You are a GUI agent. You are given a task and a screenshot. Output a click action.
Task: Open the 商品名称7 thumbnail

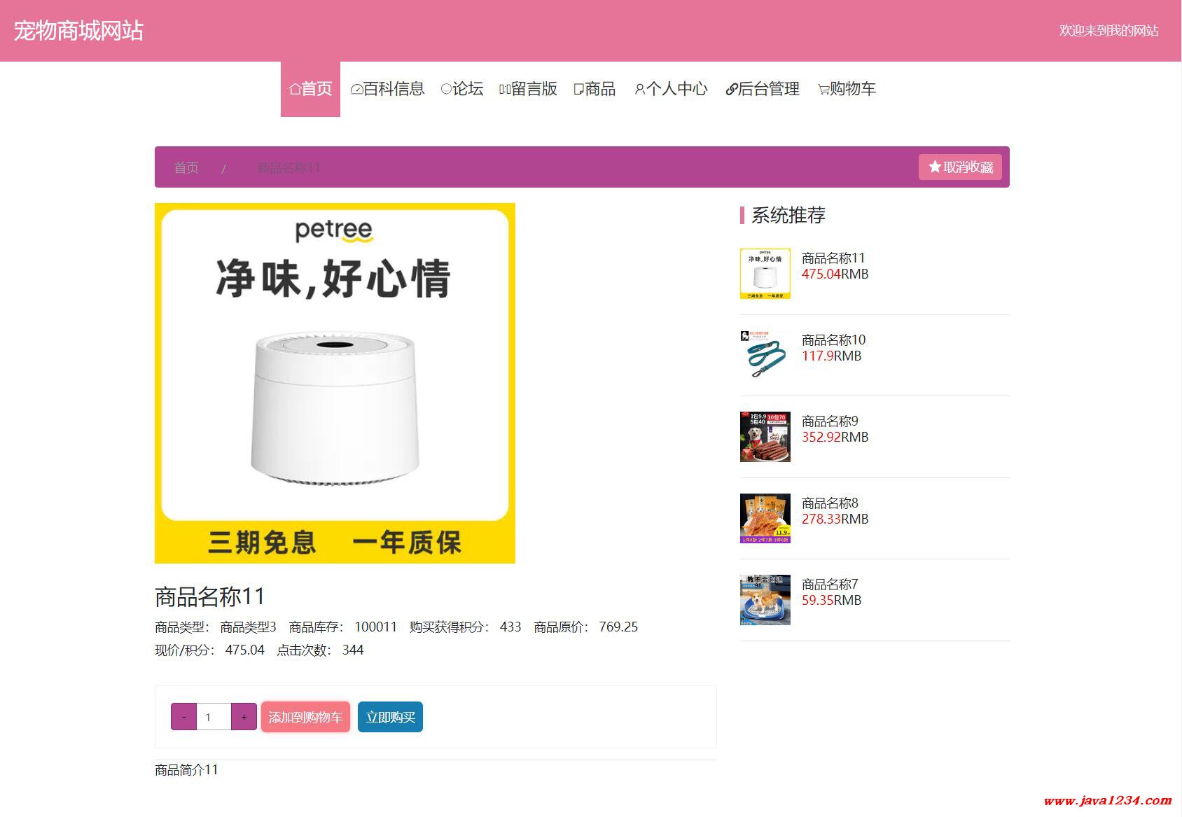coord(765,600)
